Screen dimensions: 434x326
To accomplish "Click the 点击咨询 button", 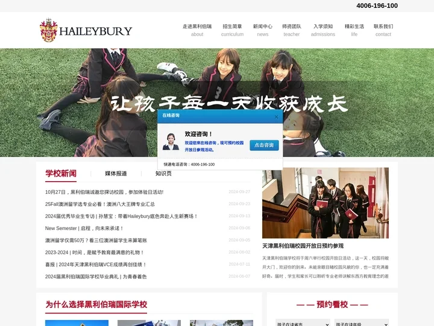I will pos(264,145).
